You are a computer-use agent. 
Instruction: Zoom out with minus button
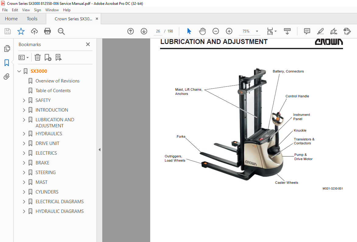pyautogui.click(x=215, y=31)
